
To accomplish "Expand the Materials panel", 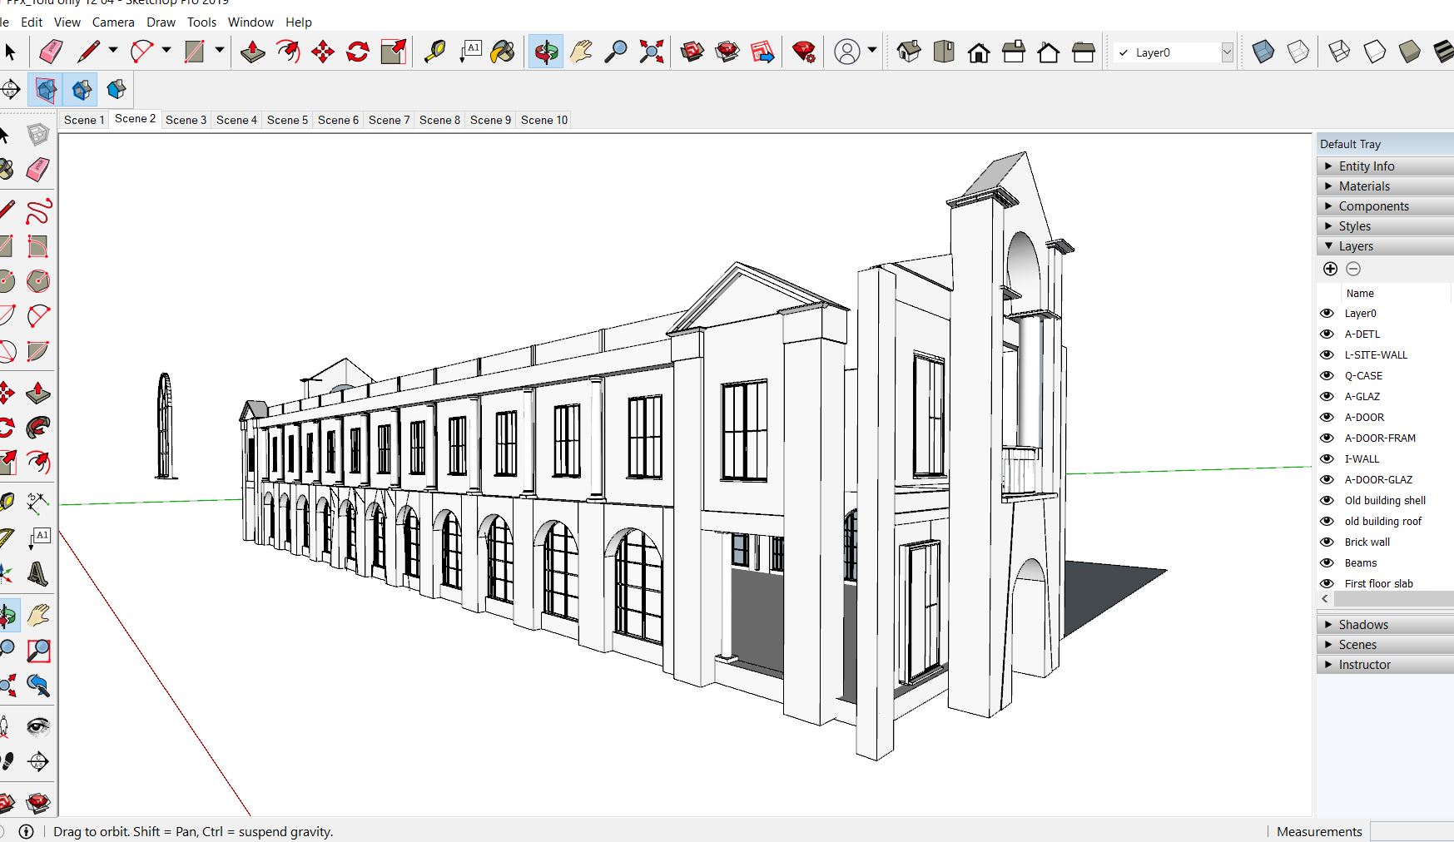I will [x=1385, y=186].
